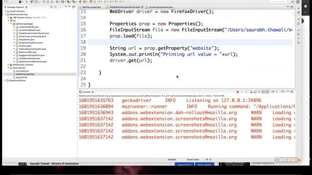Click Smart Insert in the status bar

pos(193,159)
